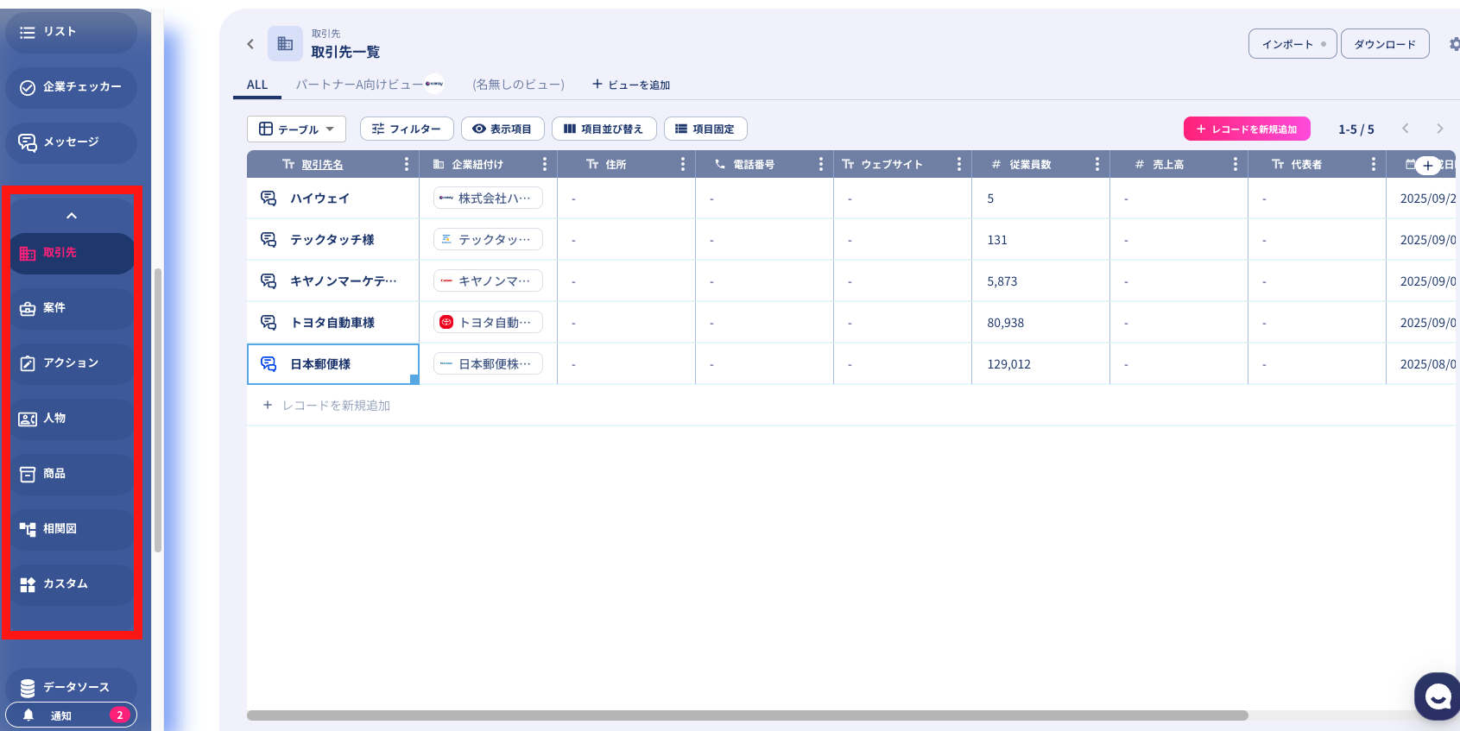This screenshot has height=731, width=1460.
Task: Click the pink レコードを新規追加 button
Action: coord(1247,129)
